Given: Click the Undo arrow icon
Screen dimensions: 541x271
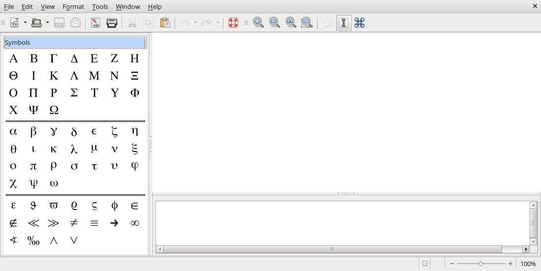Looking at the screenshot, I should [x=185, y=23].
